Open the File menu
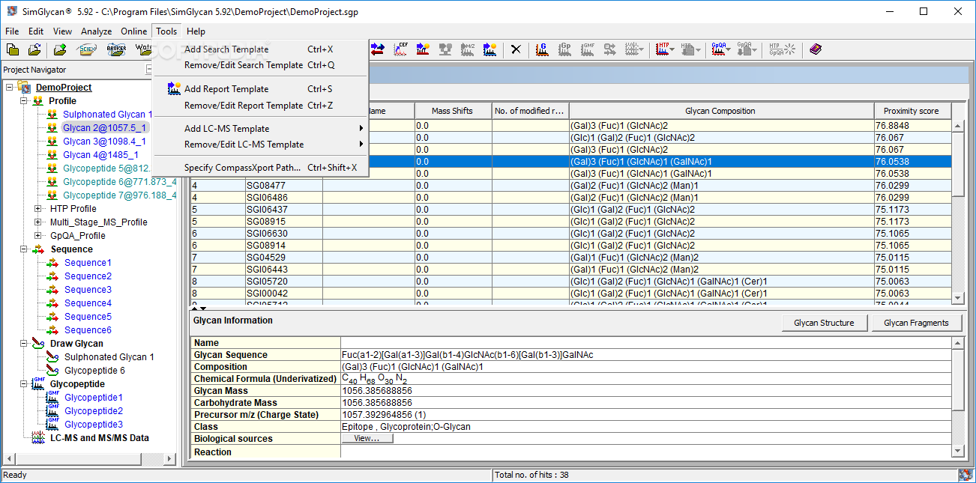Screen dimensions: 976x483 (12, 31)
